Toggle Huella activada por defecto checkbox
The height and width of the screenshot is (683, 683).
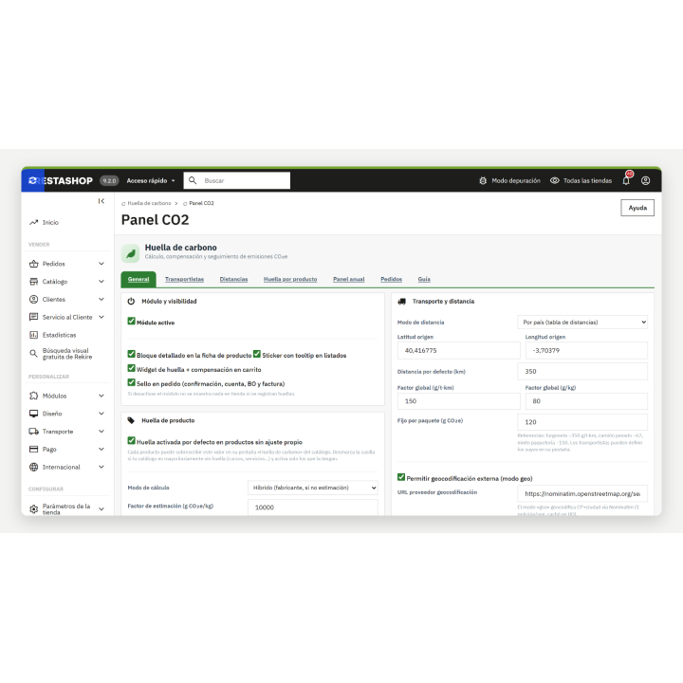pos(131,440)
